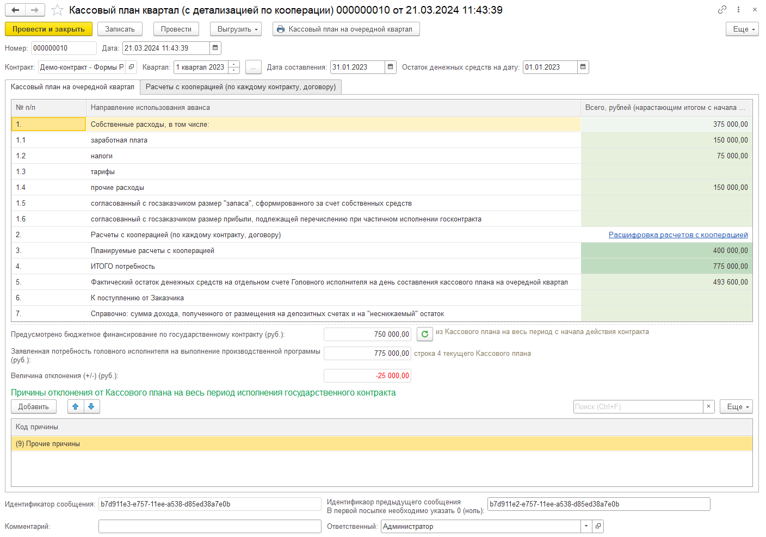Open calendar picker for the Дата field
Screen dimensions: 766x537
pyautogui.click(x=215, y=48)
